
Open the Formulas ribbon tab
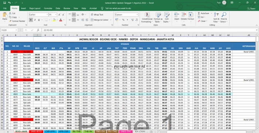pos(48,8)
